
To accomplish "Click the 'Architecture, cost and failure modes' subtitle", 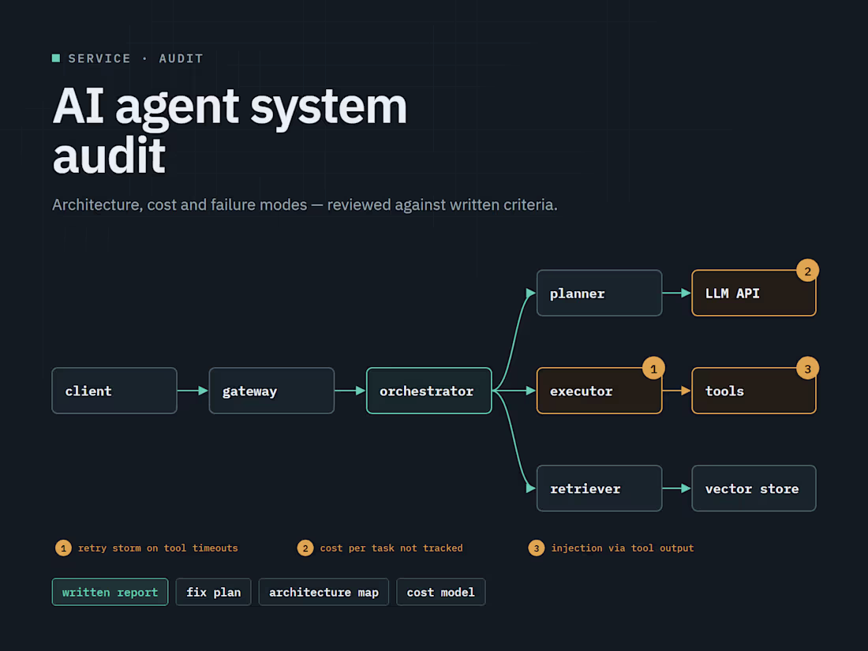I will (x=305, y=205).
